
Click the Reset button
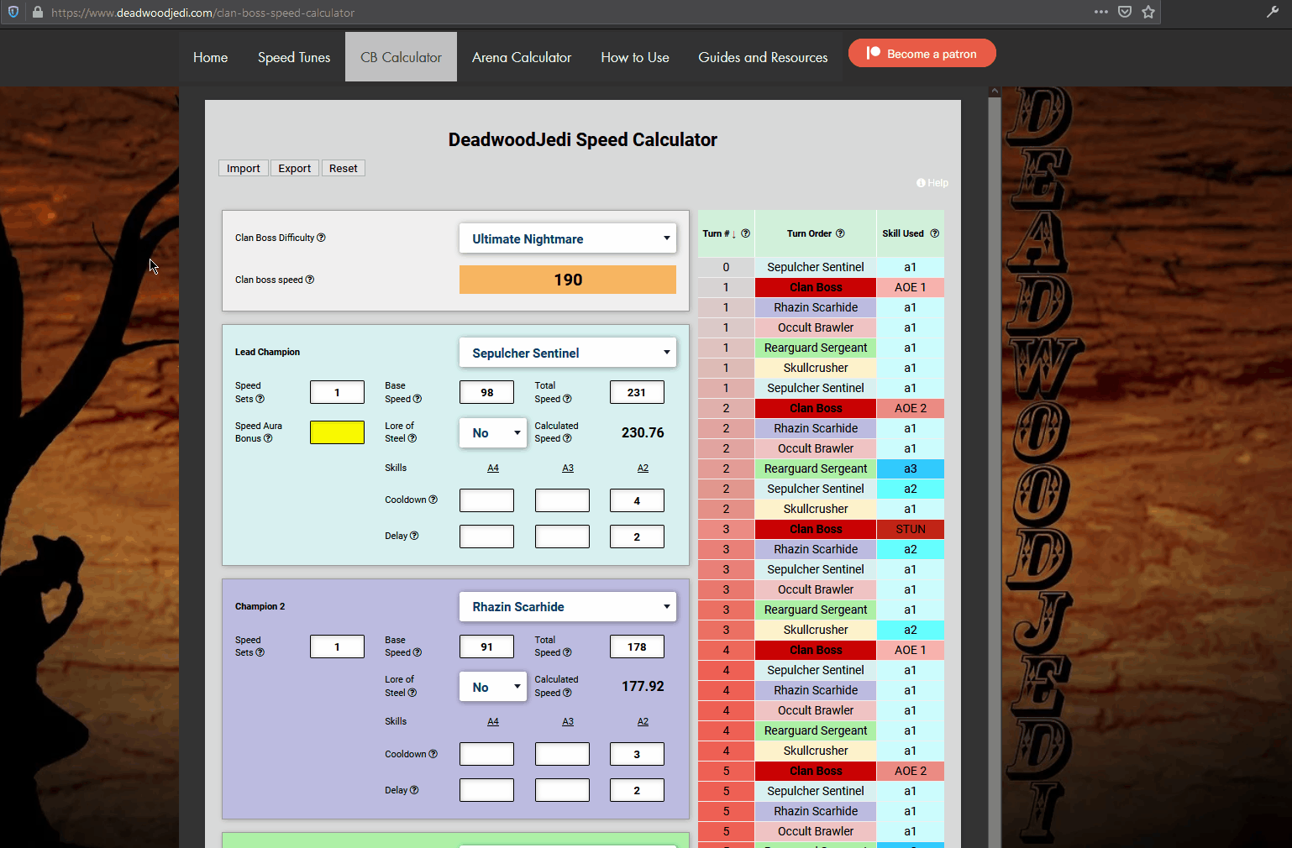click(344, 168)
